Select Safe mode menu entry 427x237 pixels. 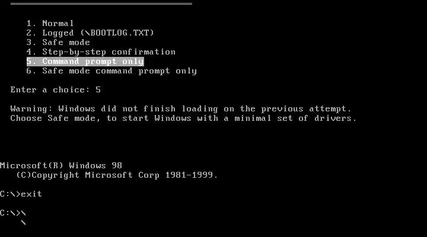pos(58,43)
